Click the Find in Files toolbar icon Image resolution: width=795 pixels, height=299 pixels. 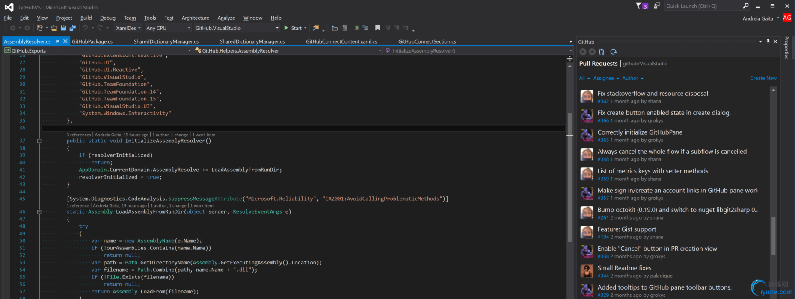tap(316, 28)
